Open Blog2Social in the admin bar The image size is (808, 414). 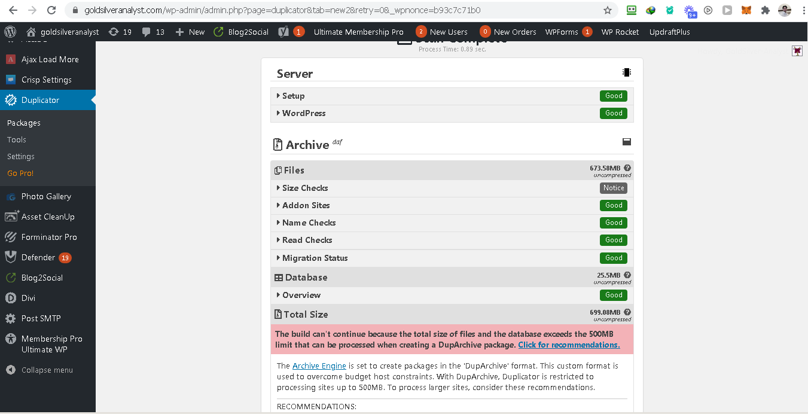(x=241, y=32)
